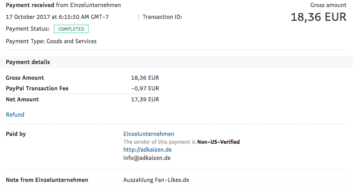Click the large 18,36 EUR gross total
Image resolution: width=353 pixels, height=187 pixels.
pyautogui.click(x=318, y=17)
